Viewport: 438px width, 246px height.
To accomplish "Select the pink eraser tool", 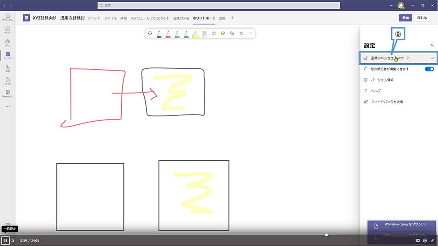I will (x=205, y=34).
